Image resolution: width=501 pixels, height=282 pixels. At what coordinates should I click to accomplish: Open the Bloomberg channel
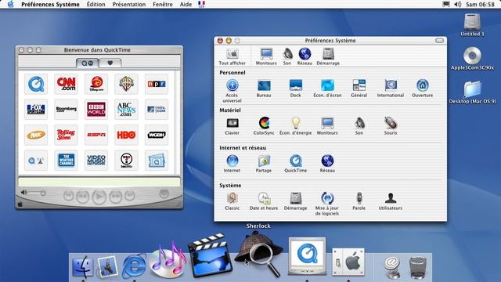pos(66,110)
